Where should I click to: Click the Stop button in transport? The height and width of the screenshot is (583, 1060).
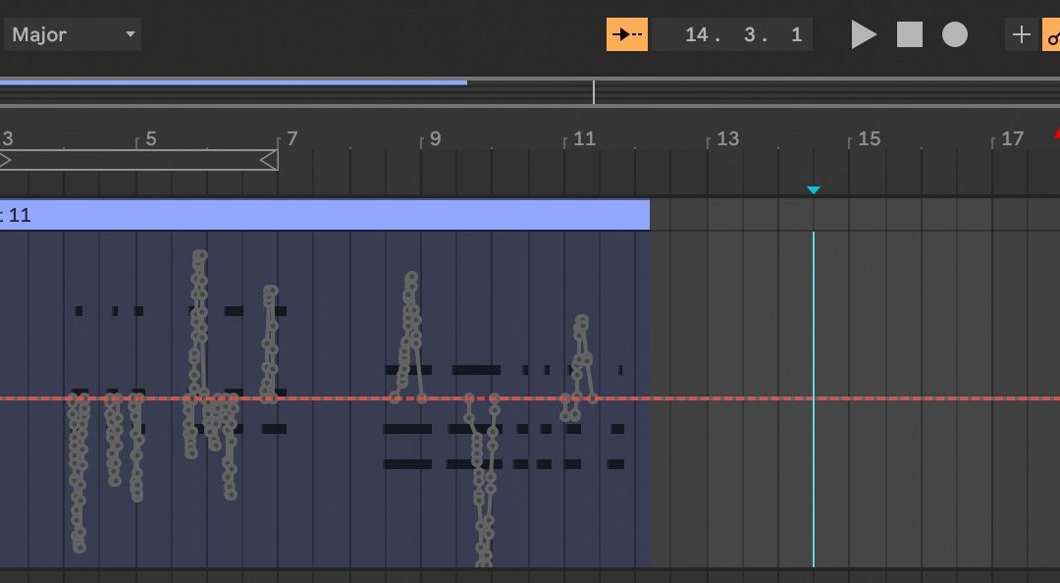[x=910, y=35]
